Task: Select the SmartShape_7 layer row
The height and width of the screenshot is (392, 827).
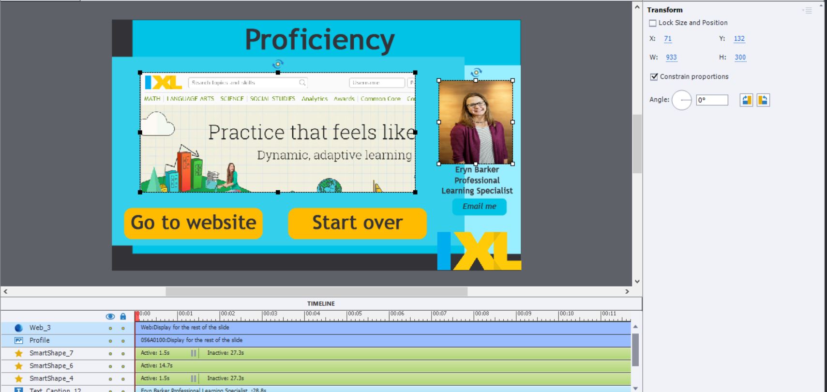Action: [68, 353]
